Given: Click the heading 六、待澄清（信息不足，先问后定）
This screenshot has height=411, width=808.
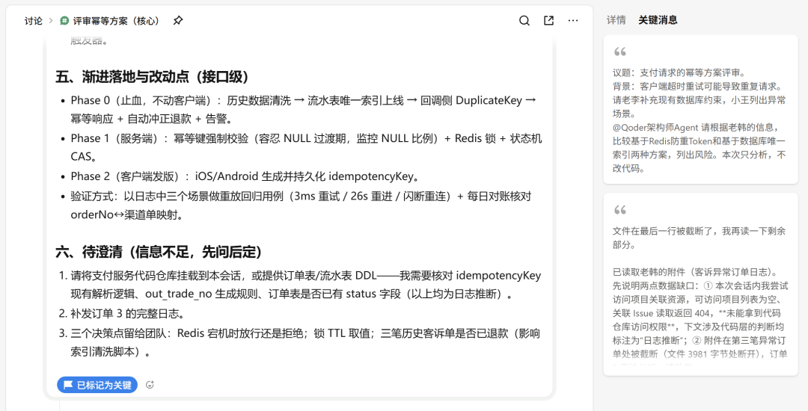Looking at the screenshot, I should tap(160, 252).
